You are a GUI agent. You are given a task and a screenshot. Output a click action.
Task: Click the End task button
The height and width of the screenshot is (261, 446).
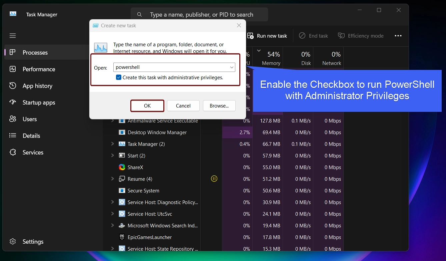tap(313, 36)
